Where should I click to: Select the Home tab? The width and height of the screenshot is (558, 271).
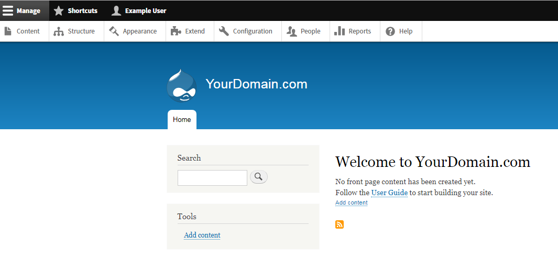point(182,120)
